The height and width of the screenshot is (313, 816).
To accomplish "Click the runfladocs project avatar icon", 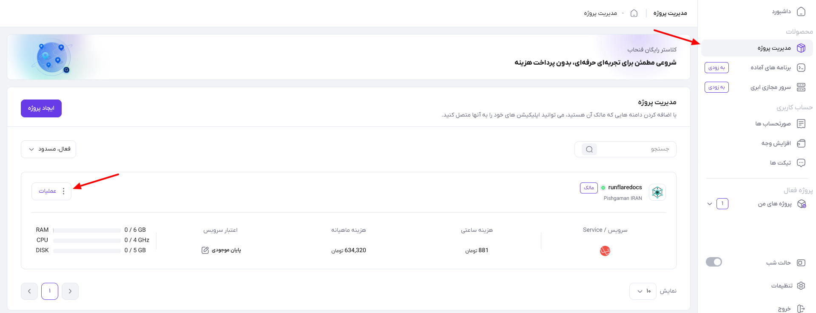I will (x=657, y=192).
